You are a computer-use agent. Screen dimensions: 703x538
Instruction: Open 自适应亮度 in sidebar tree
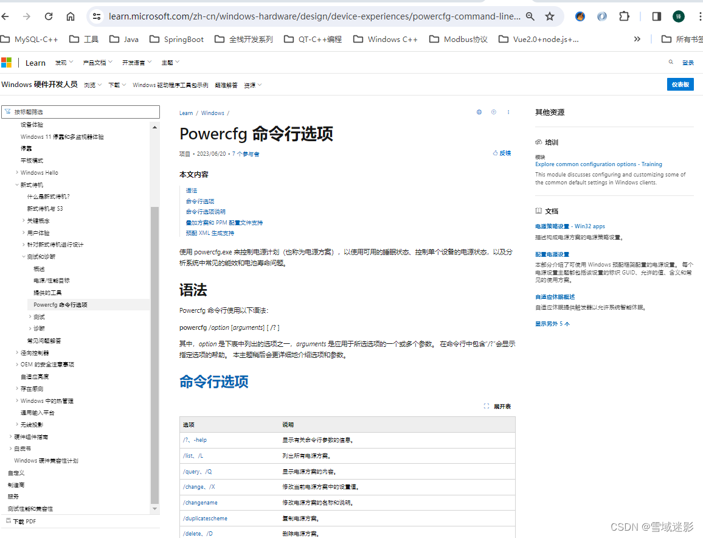35,377
